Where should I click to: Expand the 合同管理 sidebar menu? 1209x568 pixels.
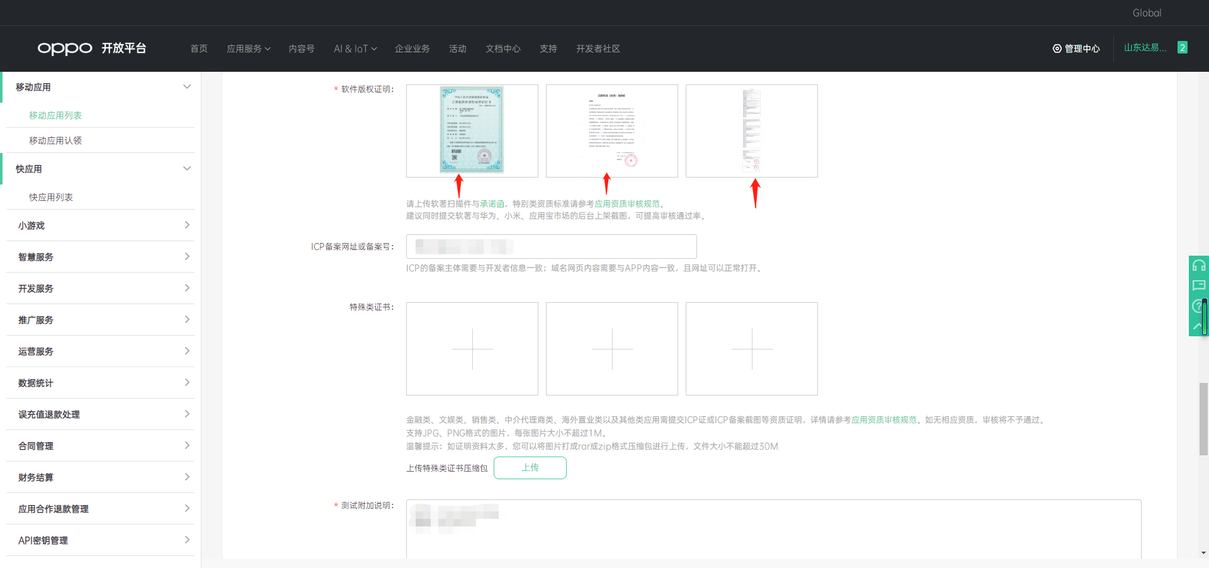tap(101, 446)
